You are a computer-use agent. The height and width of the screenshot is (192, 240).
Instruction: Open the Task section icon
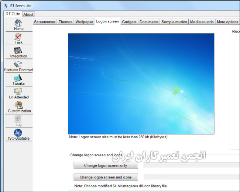click(x=18, y=36)
